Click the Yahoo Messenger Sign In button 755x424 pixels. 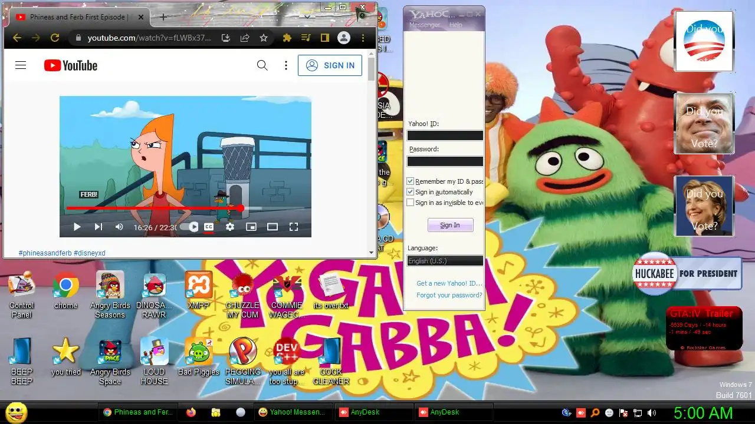(450, 225)
